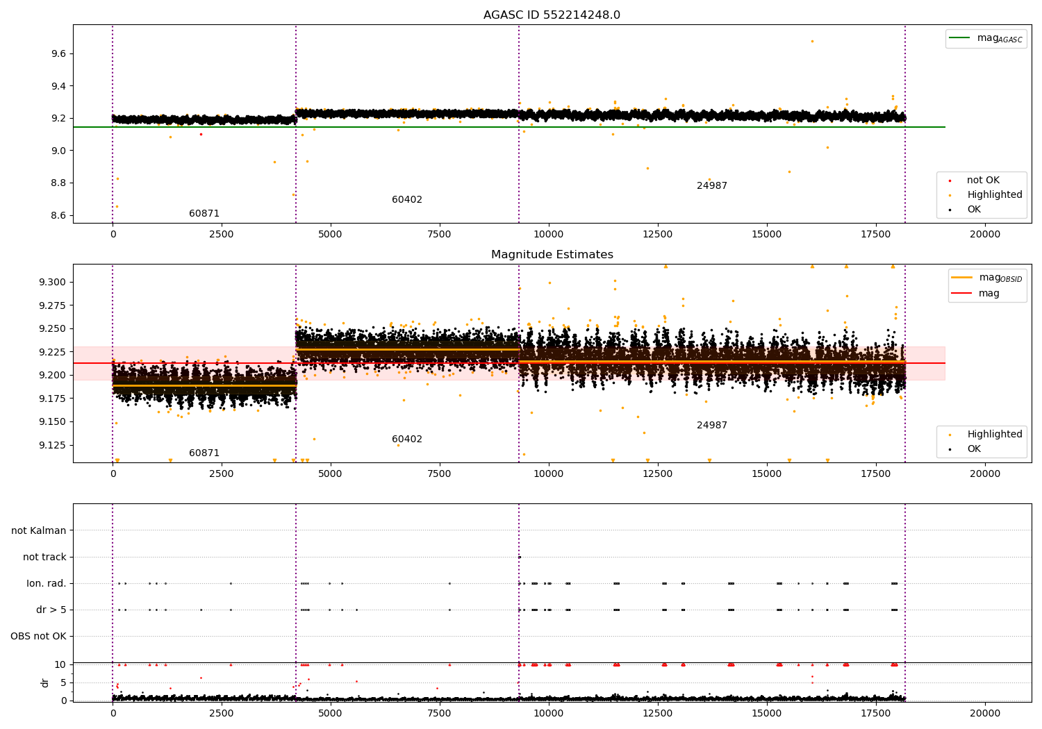Click the 8.6 y-axis tick label
This screenshot has height=729, width=1042.
[59, 215]
